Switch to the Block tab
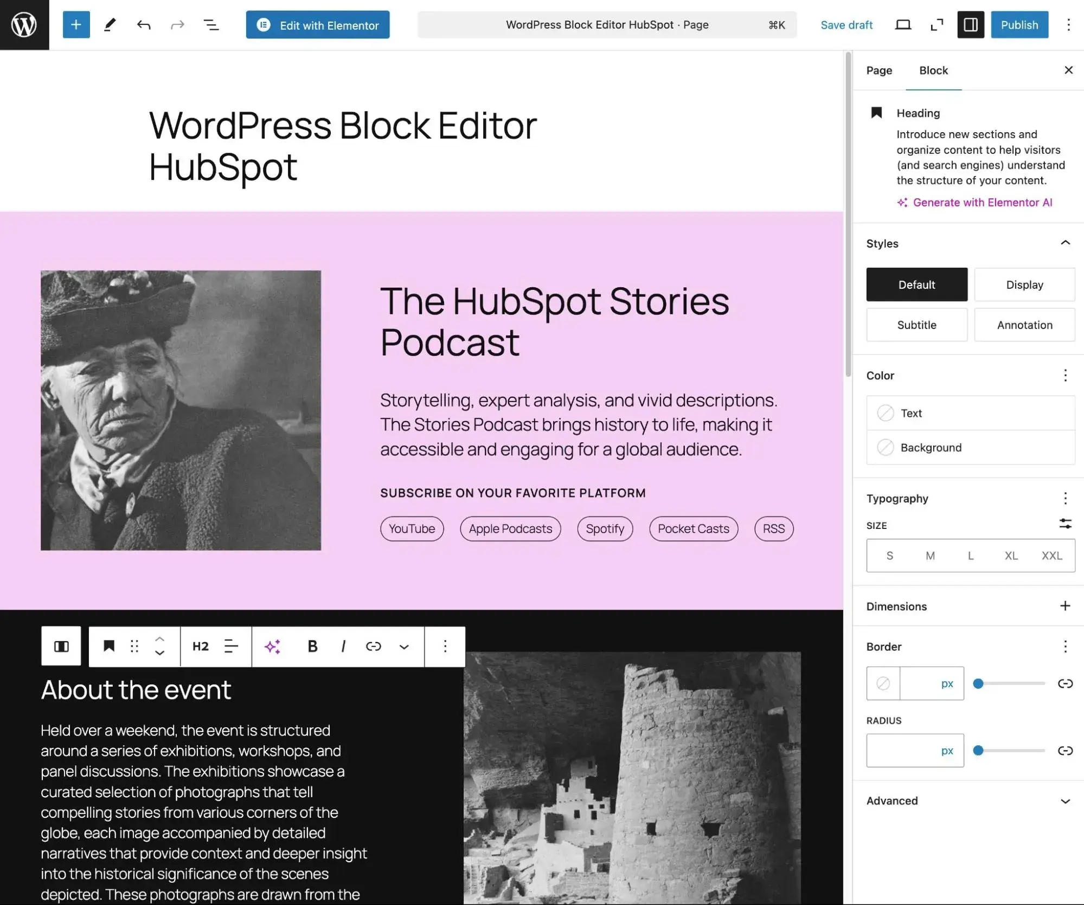Image resolution: width=1084 pixels, height=905 pixels. 933,70
